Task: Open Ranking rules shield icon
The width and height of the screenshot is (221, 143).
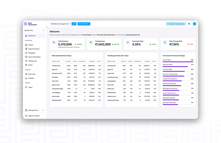Action: click(x=26, y=61)
